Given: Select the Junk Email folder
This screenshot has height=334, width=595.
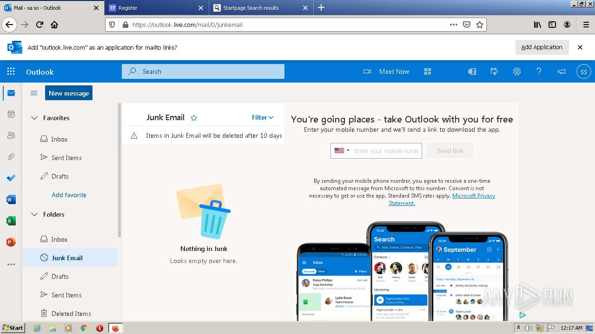Looking at the screenshot, I should click(70, 258).
